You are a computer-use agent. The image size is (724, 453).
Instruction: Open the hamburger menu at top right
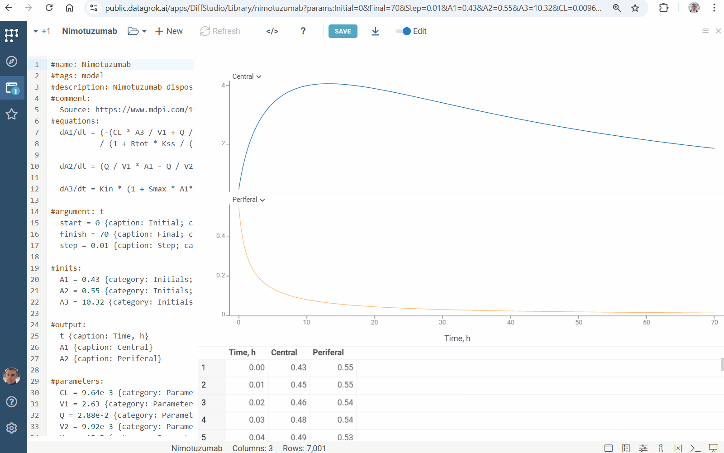[x=705, y=31]
